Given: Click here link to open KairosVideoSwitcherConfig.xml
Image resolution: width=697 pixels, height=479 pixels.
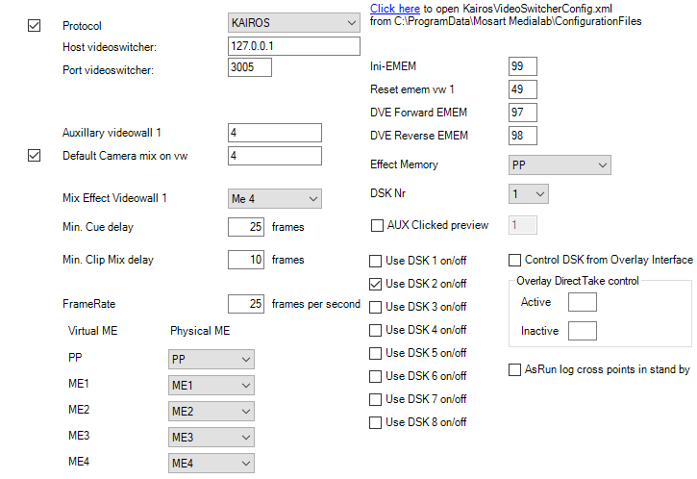Looking at the screenshot, I should [395, 8].
